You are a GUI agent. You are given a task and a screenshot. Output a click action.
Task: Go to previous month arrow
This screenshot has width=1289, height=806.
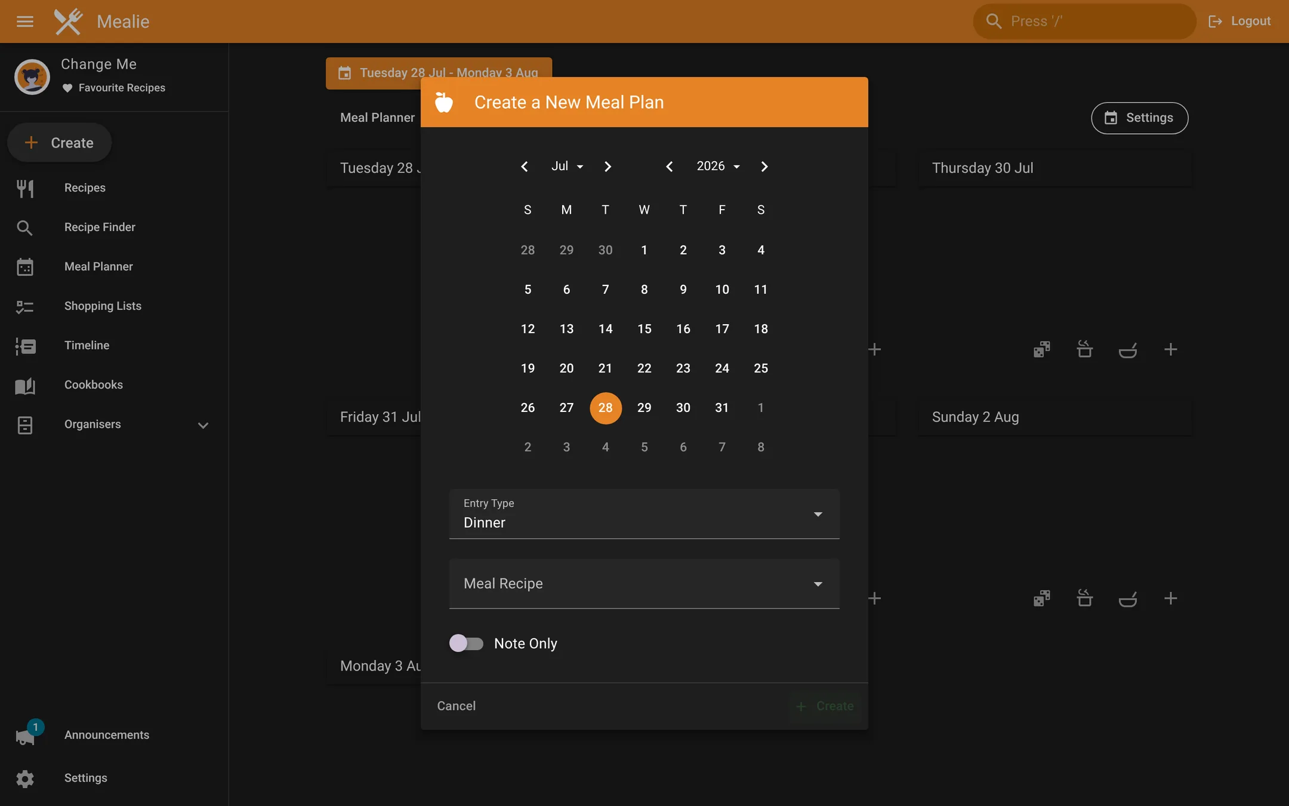525,167
